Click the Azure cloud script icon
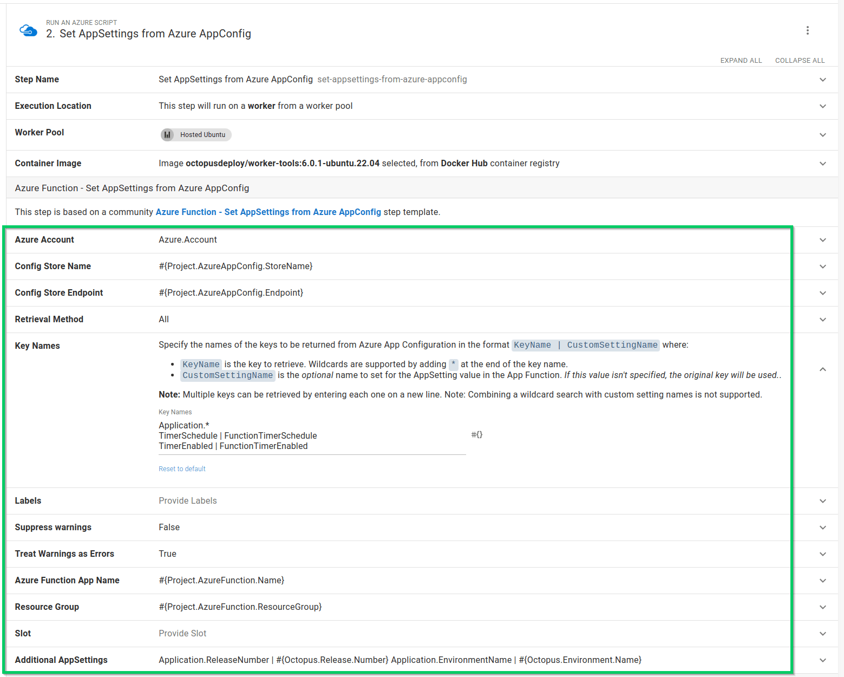This screenshot has height=677, width=844. 28,30
